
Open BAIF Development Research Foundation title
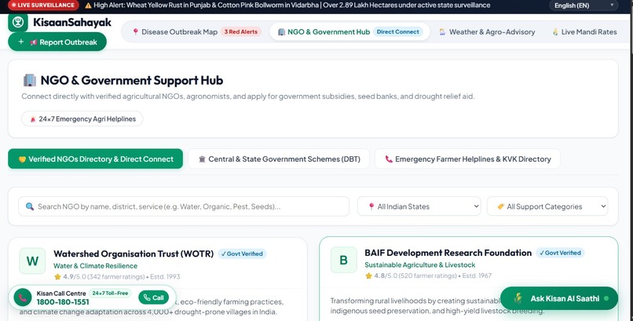click(448, 253)
